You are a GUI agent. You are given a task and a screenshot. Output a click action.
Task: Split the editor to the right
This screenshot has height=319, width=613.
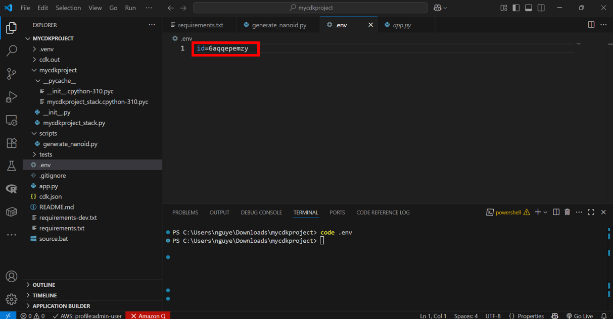tap(591, 25)
